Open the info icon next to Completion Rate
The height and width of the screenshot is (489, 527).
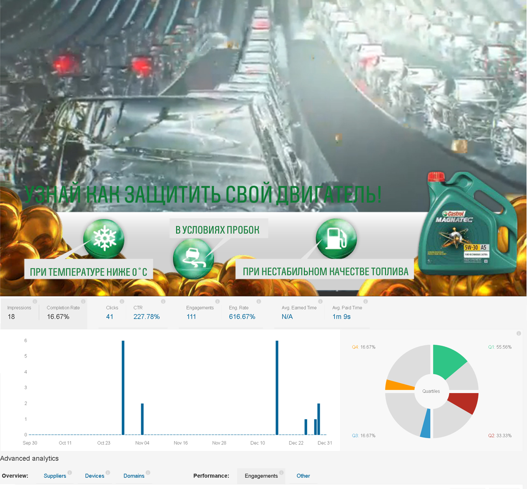point(83,301)
